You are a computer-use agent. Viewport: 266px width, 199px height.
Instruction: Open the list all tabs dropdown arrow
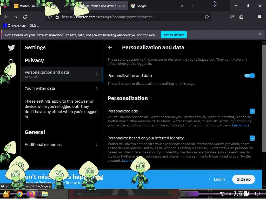tap(215, 6)
